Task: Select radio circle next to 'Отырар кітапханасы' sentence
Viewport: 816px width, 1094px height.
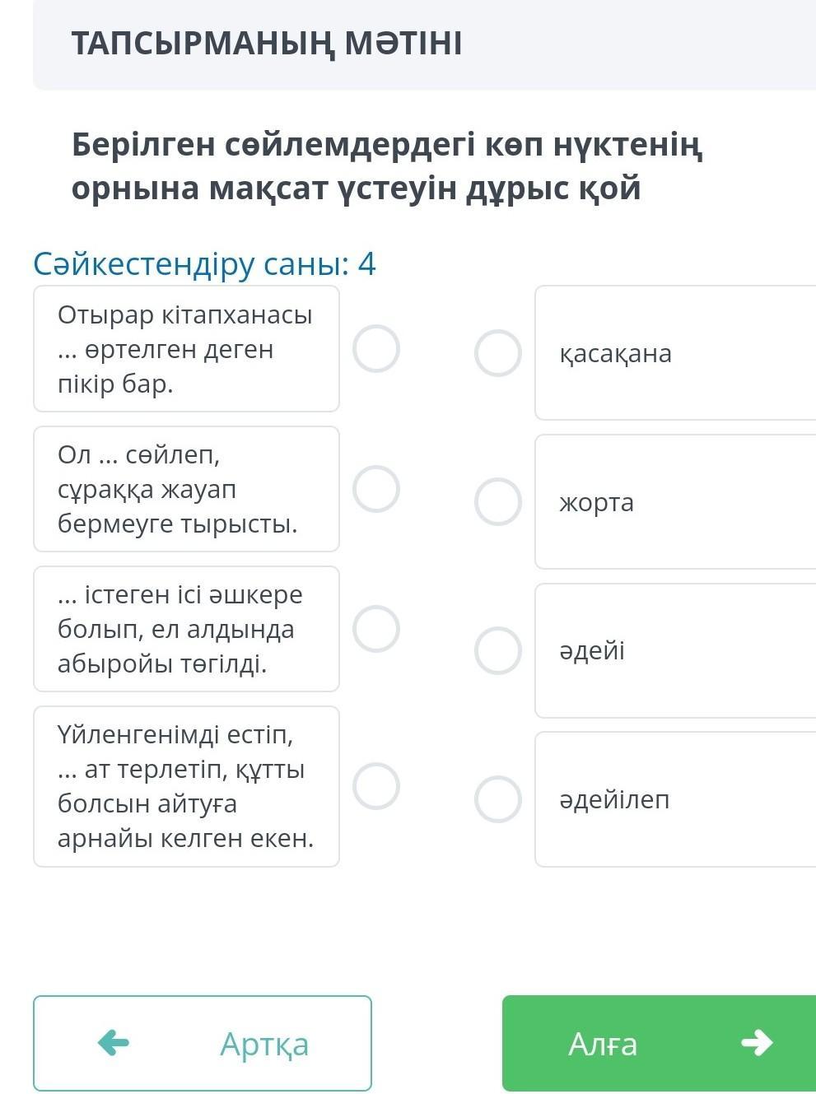Action: [x=376, y=349]
